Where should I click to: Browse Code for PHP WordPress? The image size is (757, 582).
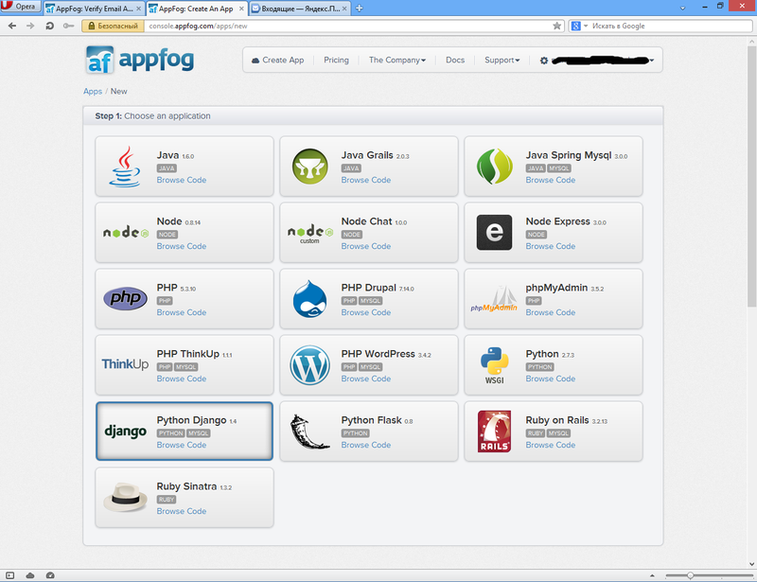tap(366, 379)
